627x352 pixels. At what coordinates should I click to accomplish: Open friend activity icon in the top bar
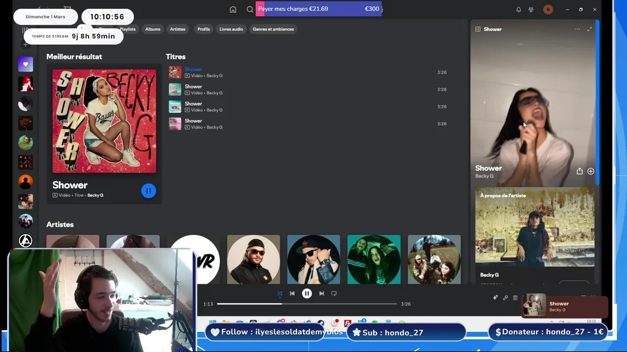coord(531,9)
